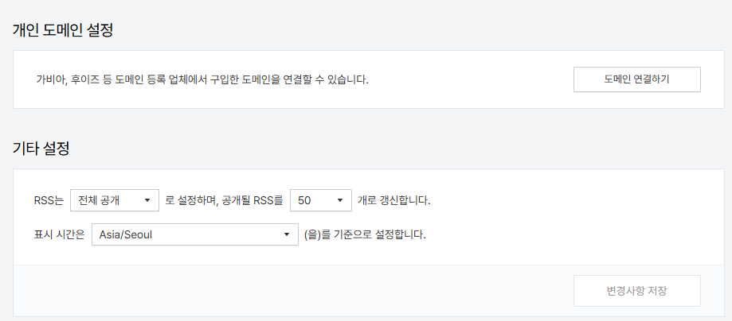Screen dimensions: 732x321
Task: Click the 개로 갱신합니다 text
Action: 394,200
